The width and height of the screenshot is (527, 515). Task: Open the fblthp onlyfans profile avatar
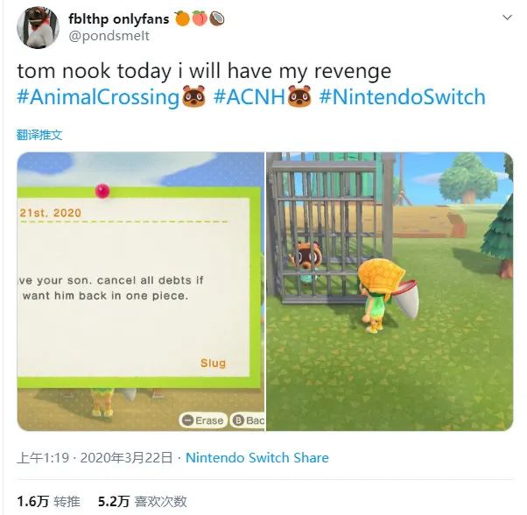click(38, 27)
